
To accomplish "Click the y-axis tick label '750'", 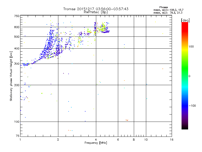I will (x=17, y=16).
